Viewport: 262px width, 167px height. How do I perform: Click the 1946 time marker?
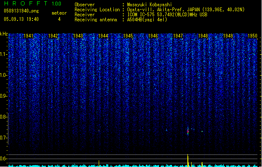(153, 36)
